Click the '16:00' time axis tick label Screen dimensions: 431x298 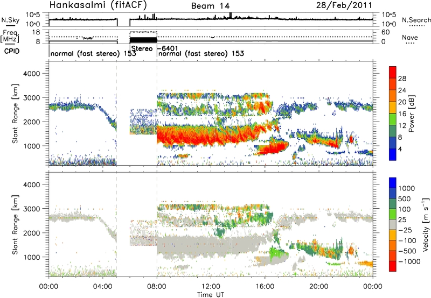[265, 287]
